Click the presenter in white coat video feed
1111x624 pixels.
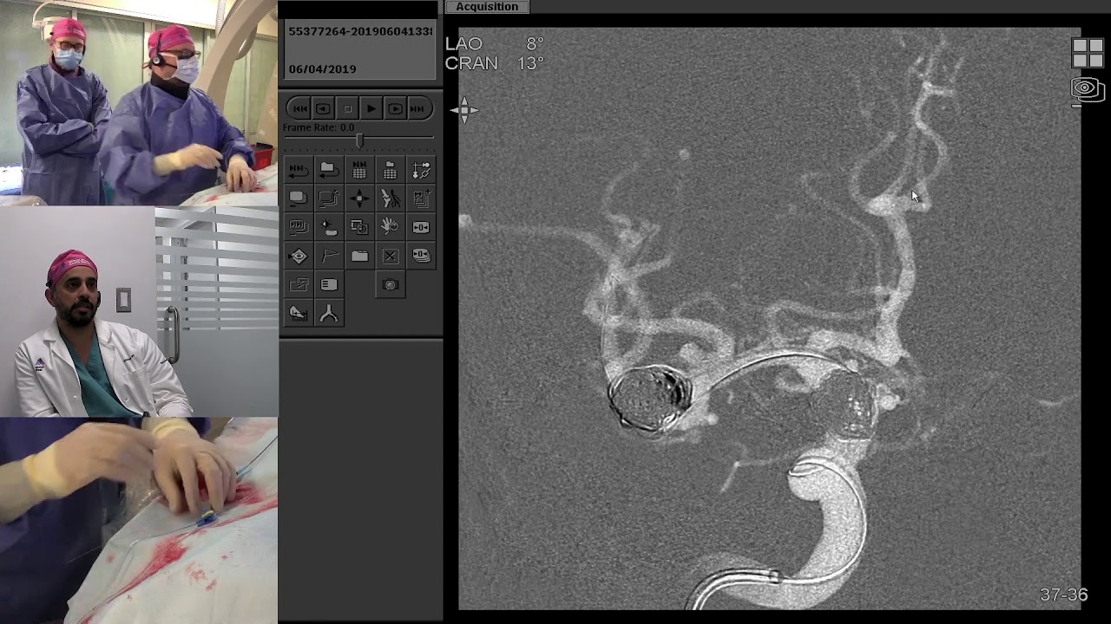139,312
